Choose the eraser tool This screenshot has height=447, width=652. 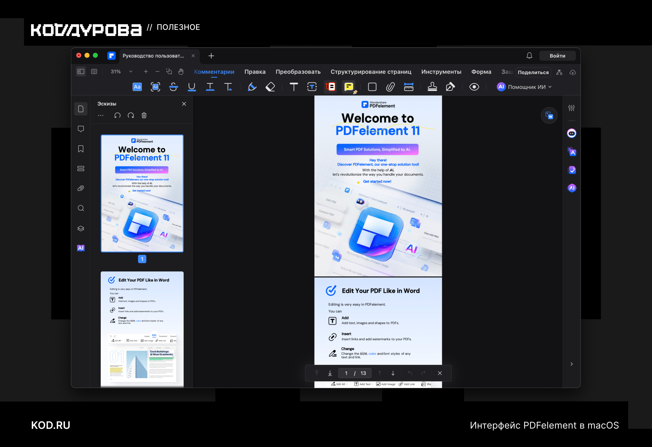(270, 87)
